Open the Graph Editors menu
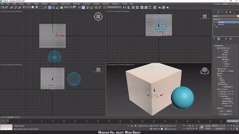The width and height of the screenshot is (239, 134). tap(65, 4)
